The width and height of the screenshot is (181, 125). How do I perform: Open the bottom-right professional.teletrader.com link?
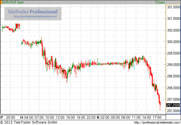click(157, 122)
